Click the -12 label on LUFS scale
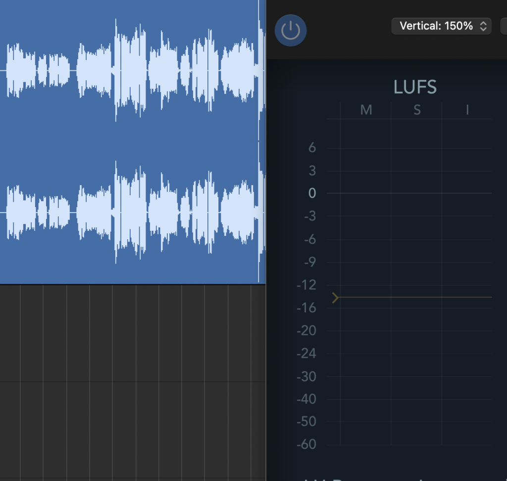The height and width of the screenshot is (481, 507). point(306,285)
